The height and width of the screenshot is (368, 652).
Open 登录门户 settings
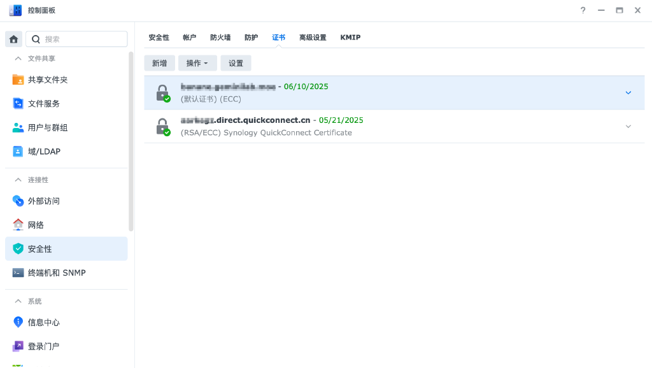44,346
